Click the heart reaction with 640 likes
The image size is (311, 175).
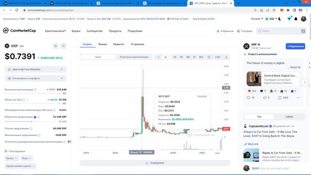tap(252, 91)
